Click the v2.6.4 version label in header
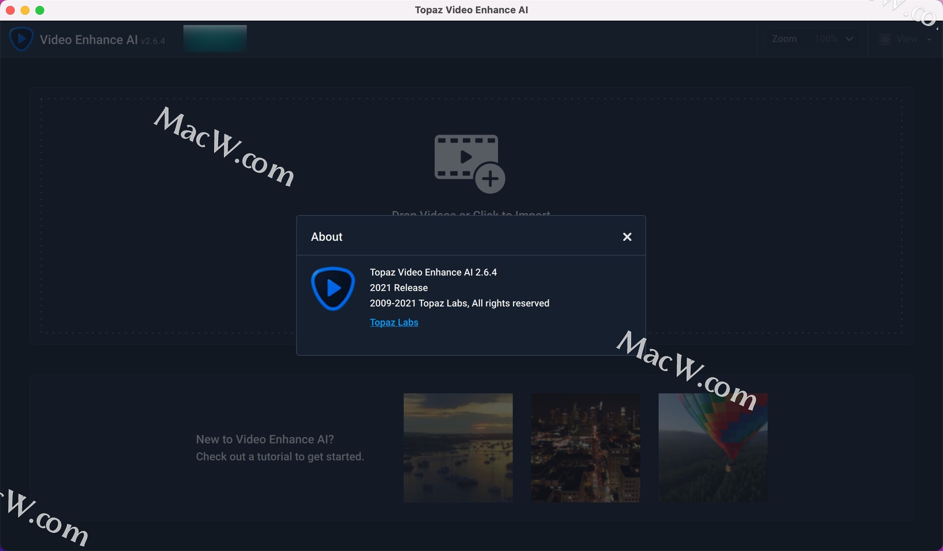 (153, 41)
